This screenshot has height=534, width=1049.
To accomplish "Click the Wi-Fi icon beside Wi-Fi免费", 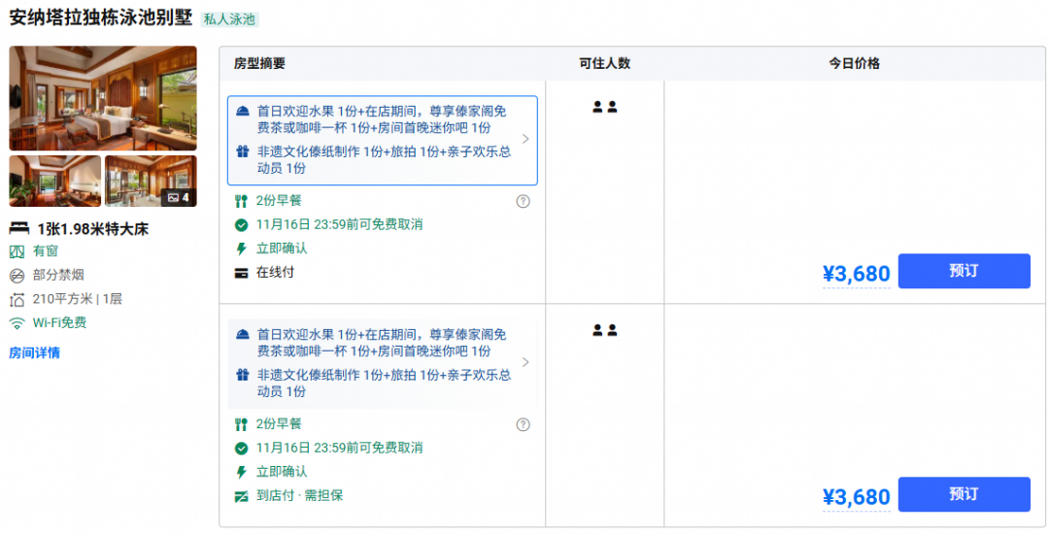I will click(x=17, y=323).
